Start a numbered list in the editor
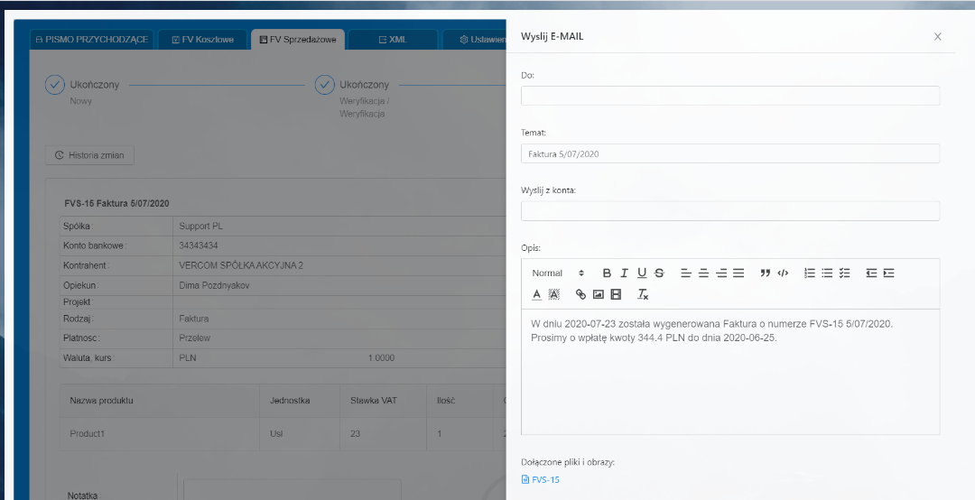 pos(810,273)
